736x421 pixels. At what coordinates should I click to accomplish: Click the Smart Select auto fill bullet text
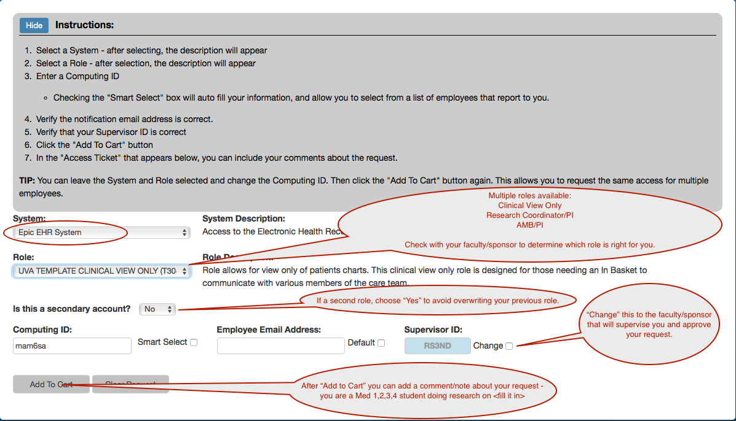click(301, 98)
